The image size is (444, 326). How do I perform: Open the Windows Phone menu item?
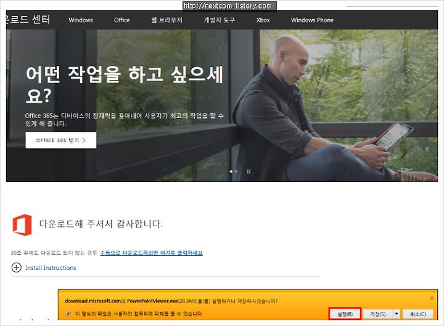pos(312,20)
